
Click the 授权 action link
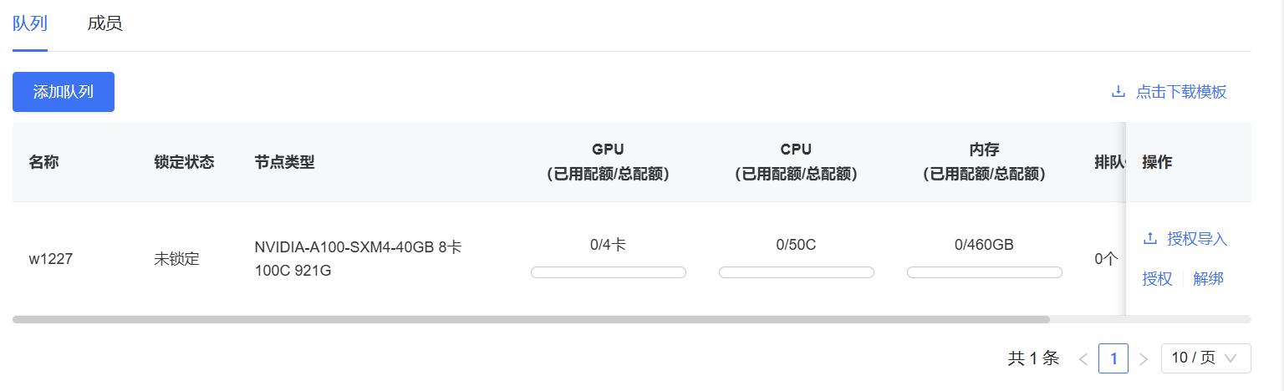[x=1157, y=279]
